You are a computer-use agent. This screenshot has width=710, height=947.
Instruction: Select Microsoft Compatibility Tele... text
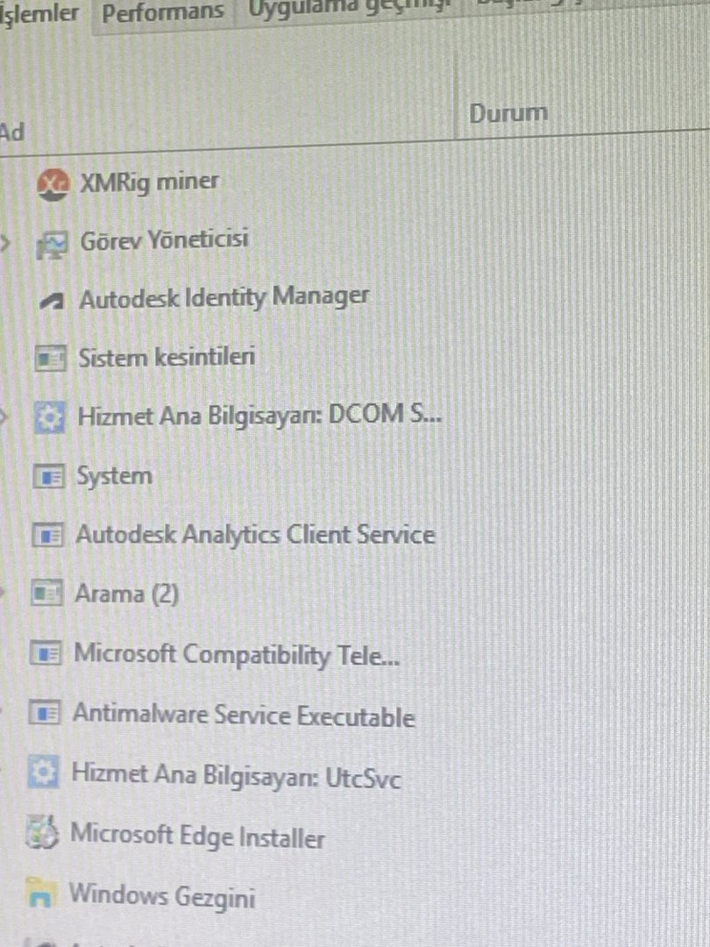tap(237, 655)
